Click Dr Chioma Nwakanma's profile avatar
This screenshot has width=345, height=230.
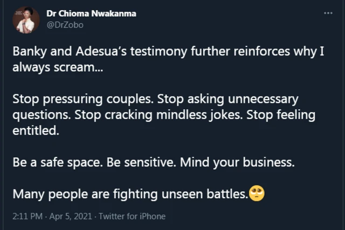(x=25, y=20)
